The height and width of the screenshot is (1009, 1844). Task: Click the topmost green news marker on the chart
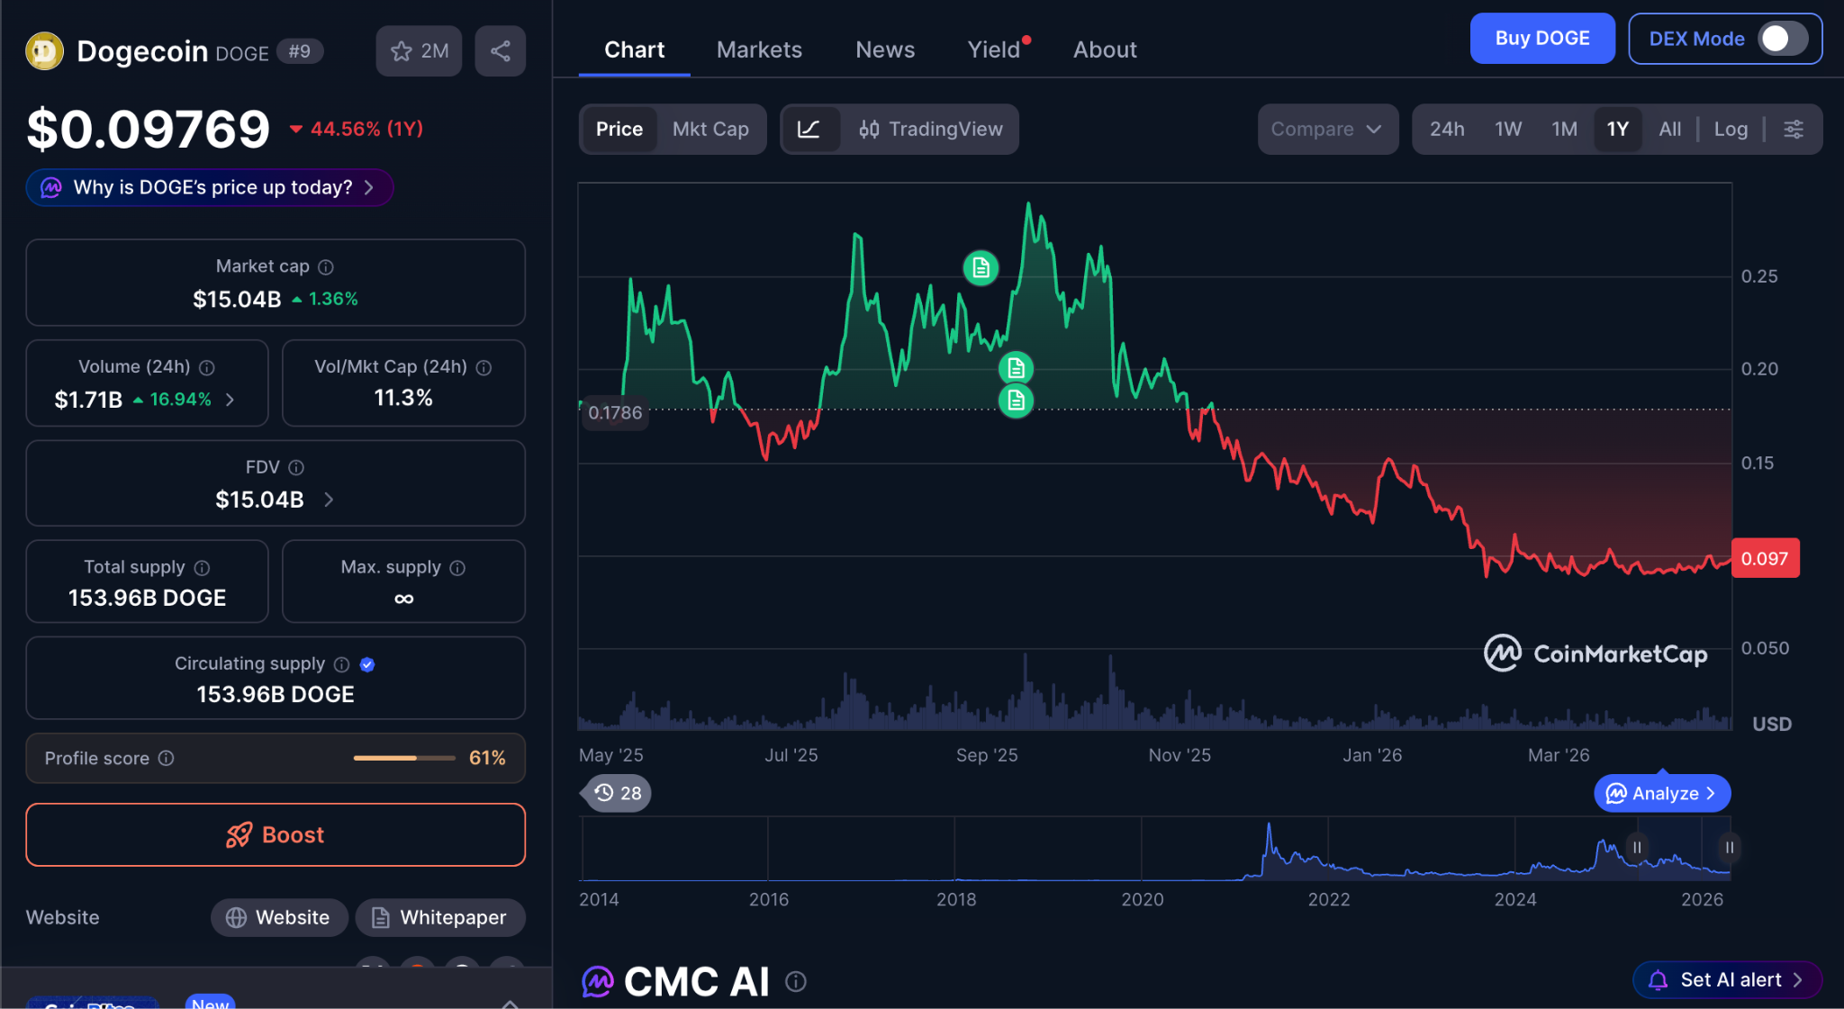tap(981, 268)
